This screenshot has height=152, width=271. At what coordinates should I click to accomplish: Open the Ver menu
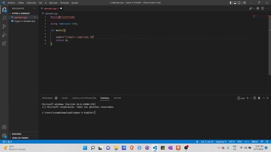[x=41, y=3]
